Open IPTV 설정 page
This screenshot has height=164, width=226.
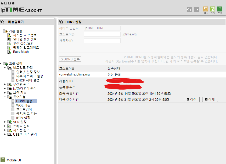point(23,118)
